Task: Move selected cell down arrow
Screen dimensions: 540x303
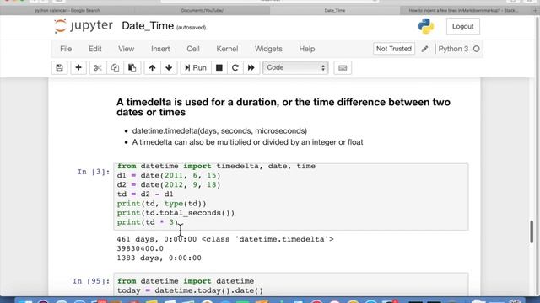Action: 169,67
